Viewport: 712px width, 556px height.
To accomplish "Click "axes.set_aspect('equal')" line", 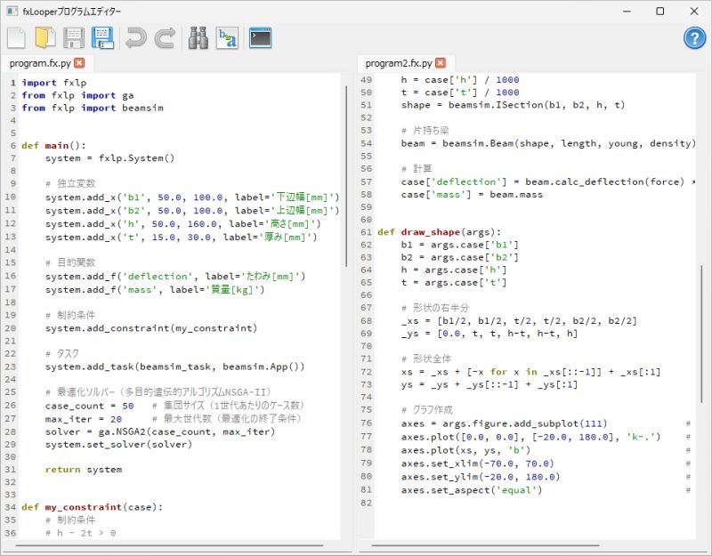I will click(472, 490).
